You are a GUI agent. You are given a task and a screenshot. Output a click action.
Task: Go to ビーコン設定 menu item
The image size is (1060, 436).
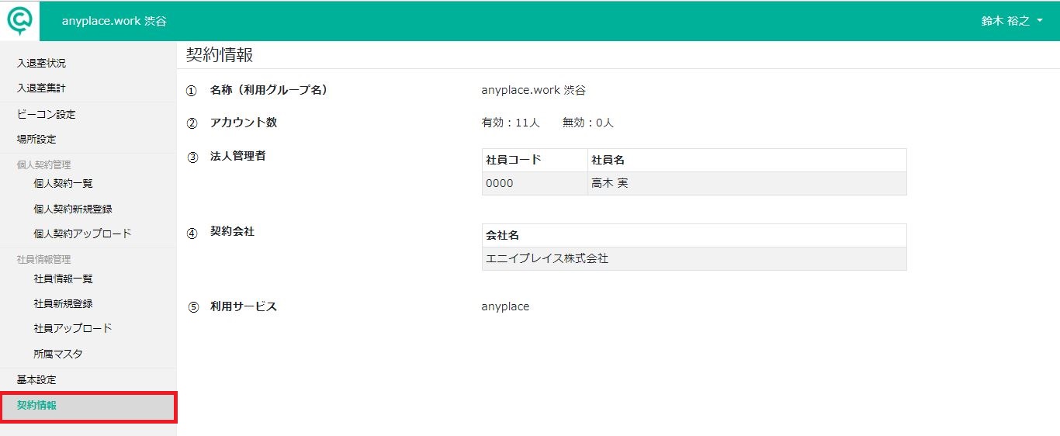pos(46,115)
